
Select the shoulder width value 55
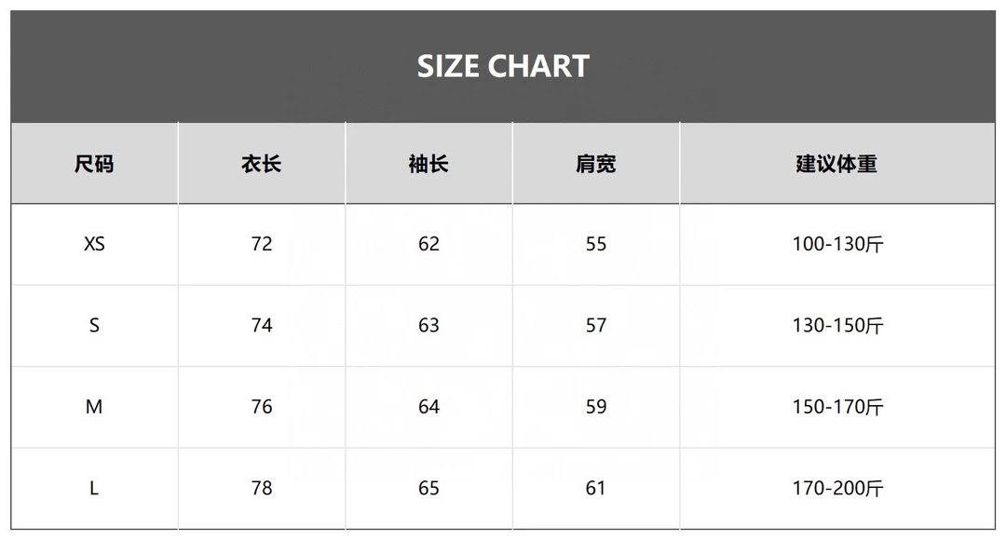(596, 244)
